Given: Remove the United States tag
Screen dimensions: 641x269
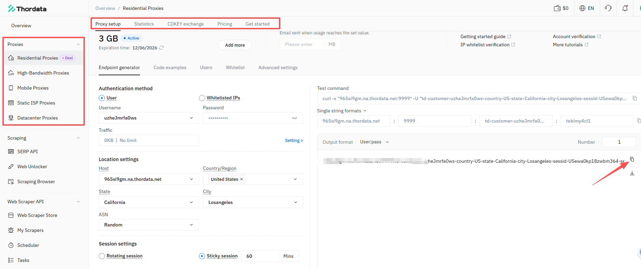Looking at the screenshot, I should 241,179.
